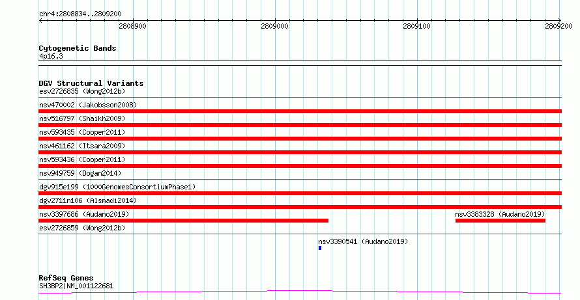Click the red bar under dgv915e199
580x300 pixels.
coord(300,193)
